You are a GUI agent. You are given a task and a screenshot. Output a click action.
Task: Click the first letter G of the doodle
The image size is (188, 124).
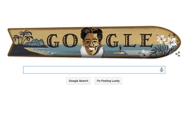point(53,41)
